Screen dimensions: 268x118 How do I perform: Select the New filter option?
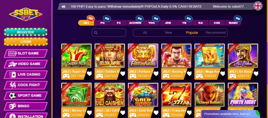point(169,33)
